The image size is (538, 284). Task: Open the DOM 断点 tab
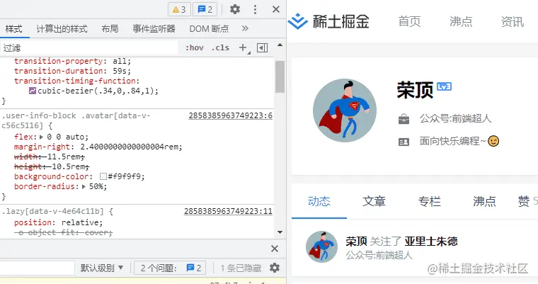coord(209,29)
